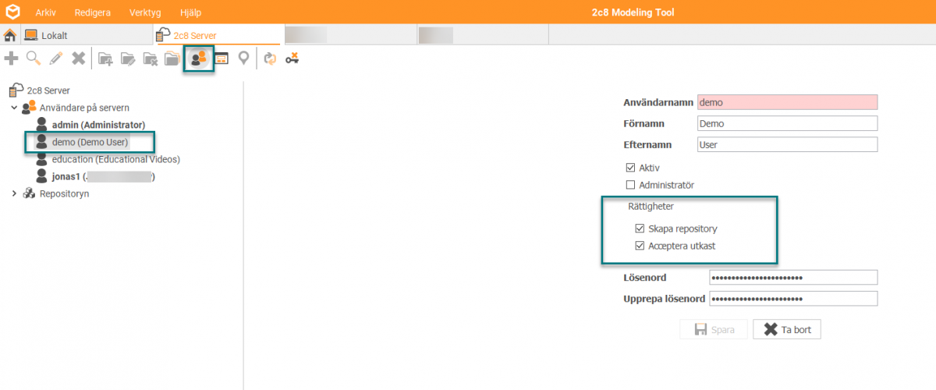Image resolution: width=936 pixels, height=390 pixels.
Task: Click the location pin toolbar icon
Action: (244, 58)
